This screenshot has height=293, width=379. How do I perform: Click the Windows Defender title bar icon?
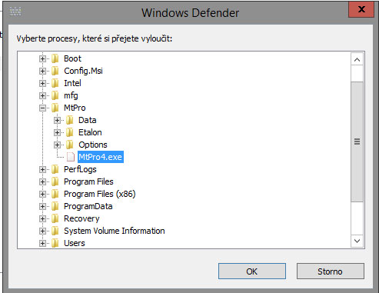(15, 12)
